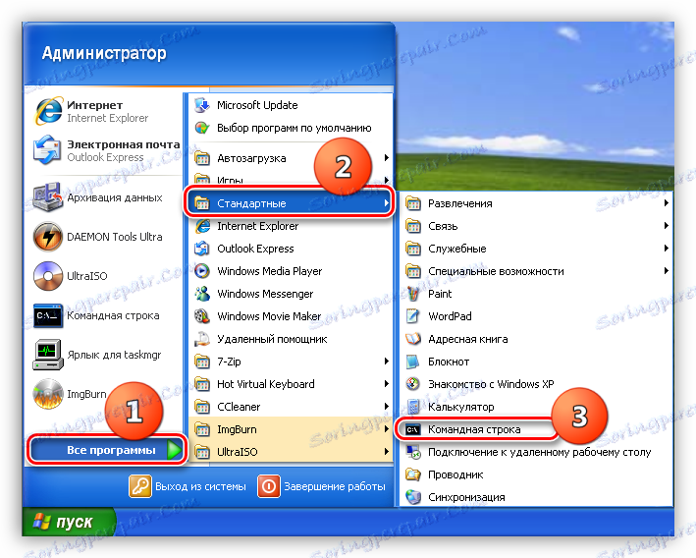Click the Windows Messenger icon
Screen dimensions: 696x558
202,294
